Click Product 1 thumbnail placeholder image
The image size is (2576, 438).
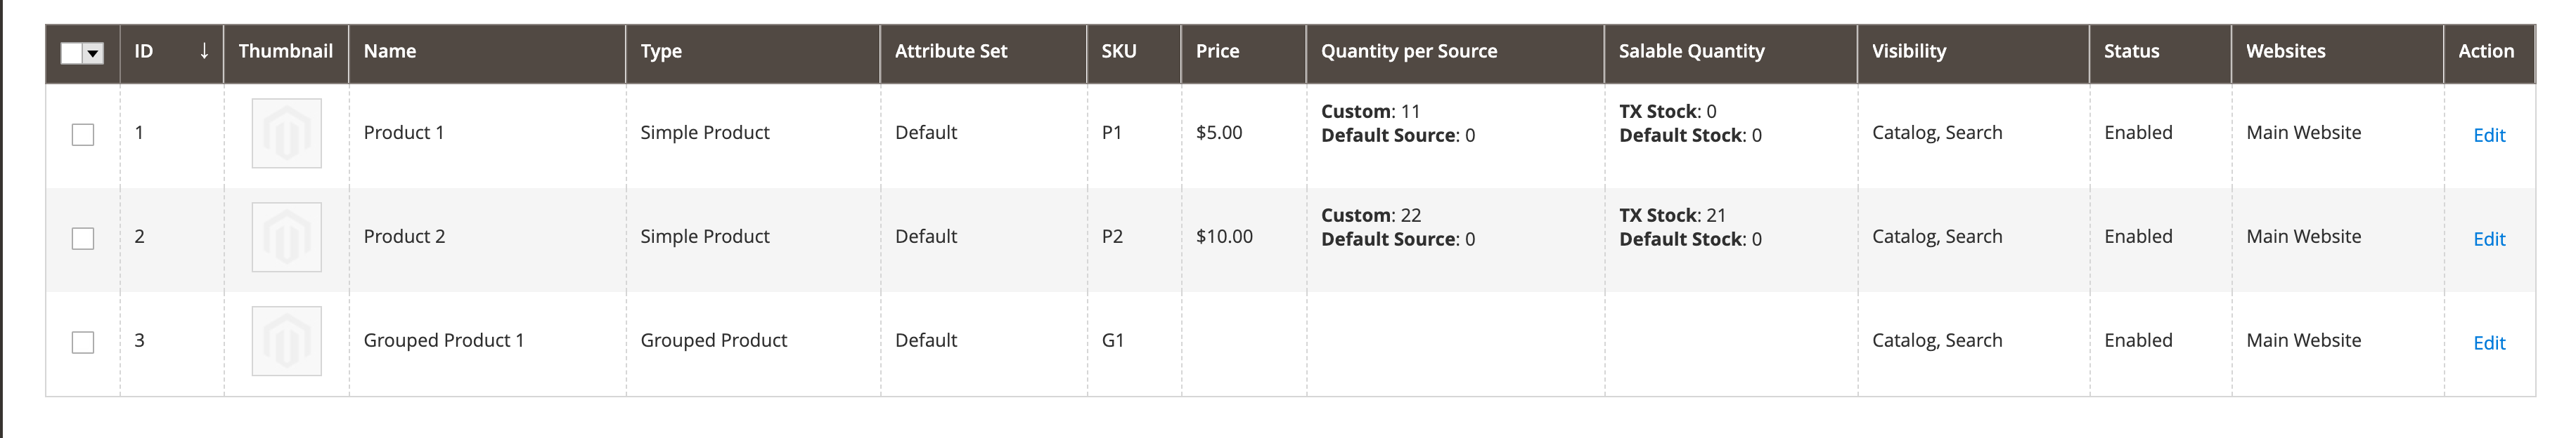286,133
